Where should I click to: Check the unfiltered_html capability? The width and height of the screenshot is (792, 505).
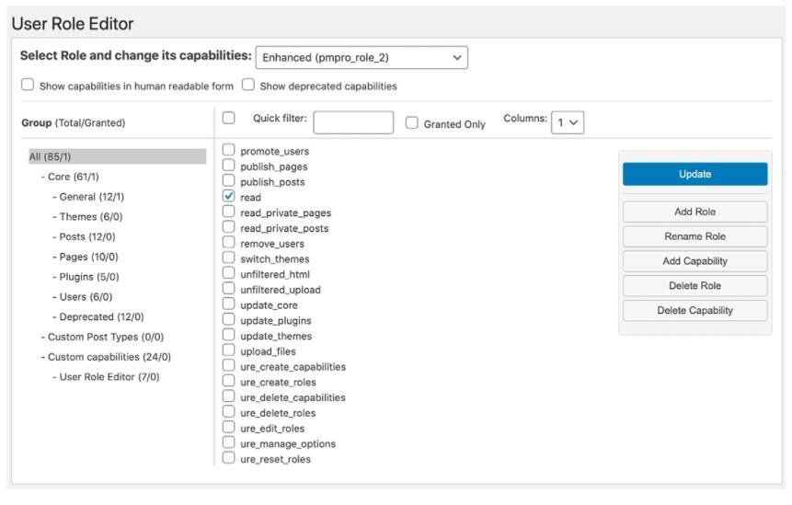click(x=229, y=272)
